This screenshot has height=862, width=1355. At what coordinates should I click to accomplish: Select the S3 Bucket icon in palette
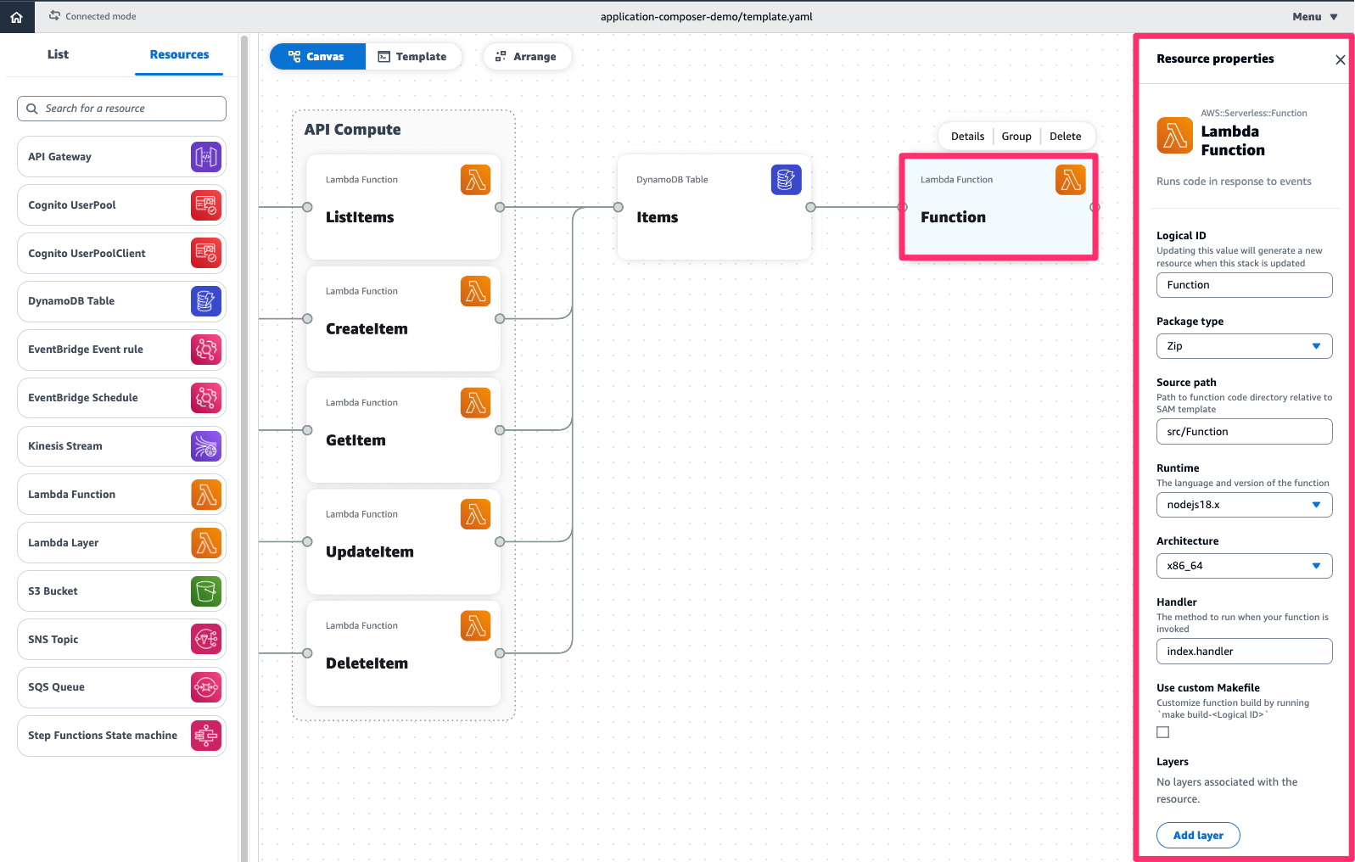206,591
